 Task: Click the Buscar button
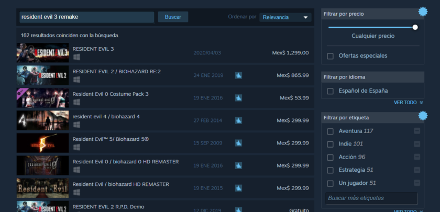173,17
